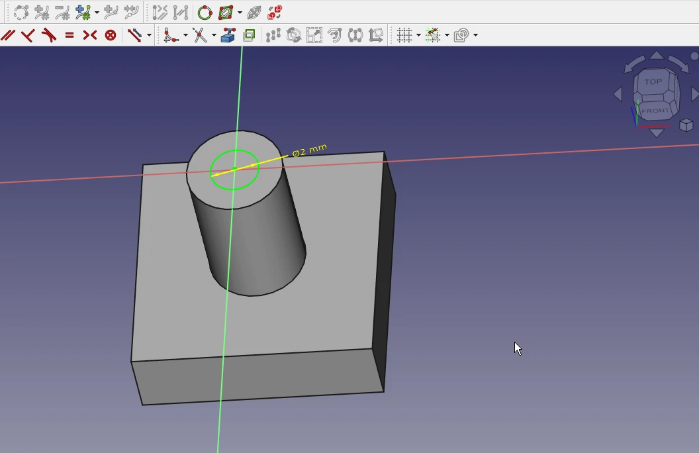Open the fillet tool dropdown arrow
Image resolution: width=699 pixels, height=453 pixels.
pos(185,35)
